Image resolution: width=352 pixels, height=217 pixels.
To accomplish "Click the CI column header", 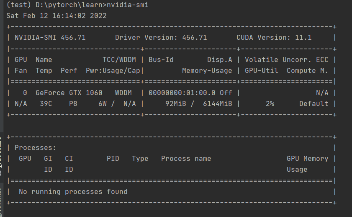I will coord(69,159).
